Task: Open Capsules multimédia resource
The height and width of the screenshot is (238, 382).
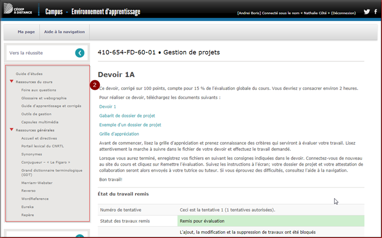Action: (x=41, y=122)
